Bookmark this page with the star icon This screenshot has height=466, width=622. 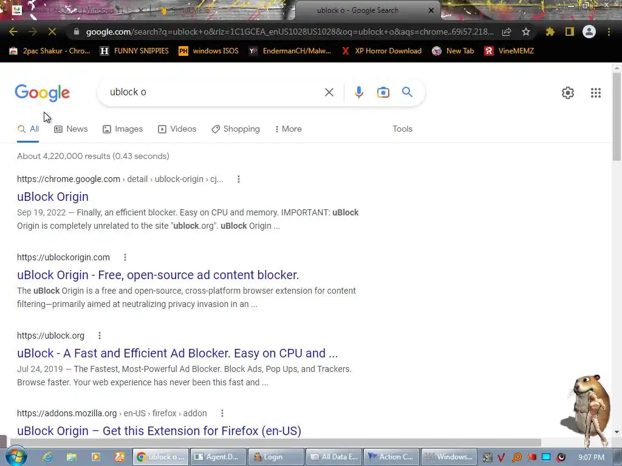[526, 32]
